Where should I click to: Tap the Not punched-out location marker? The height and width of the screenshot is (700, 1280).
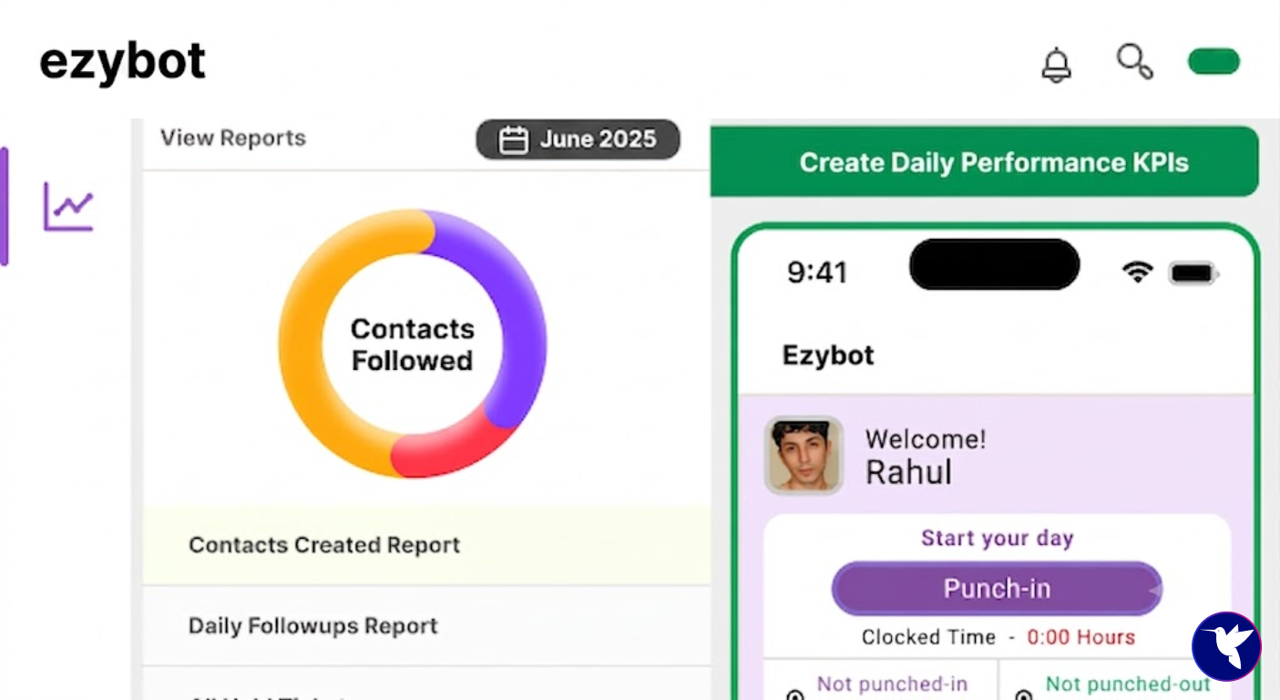coord(1024,694)
